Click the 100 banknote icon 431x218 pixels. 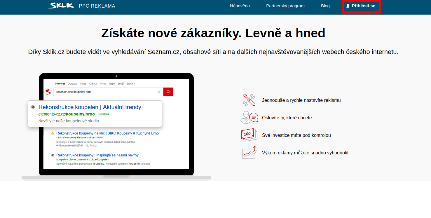pyautogui.click(x=249, y=135)
